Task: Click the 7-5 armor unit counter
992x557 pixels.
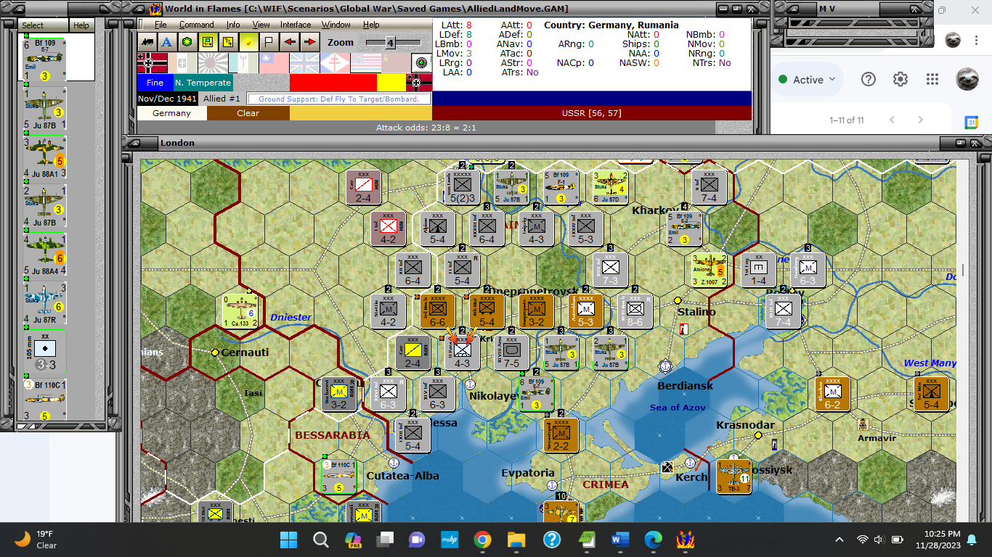Action: point(512,352)
